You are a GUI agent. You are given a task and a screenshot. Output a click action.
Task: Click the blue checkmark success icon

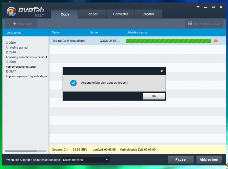73,83
